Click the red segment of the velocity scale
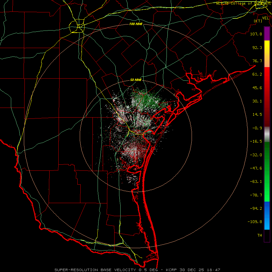Viewport: 272px width, 272px height. [x=267, y=97]
